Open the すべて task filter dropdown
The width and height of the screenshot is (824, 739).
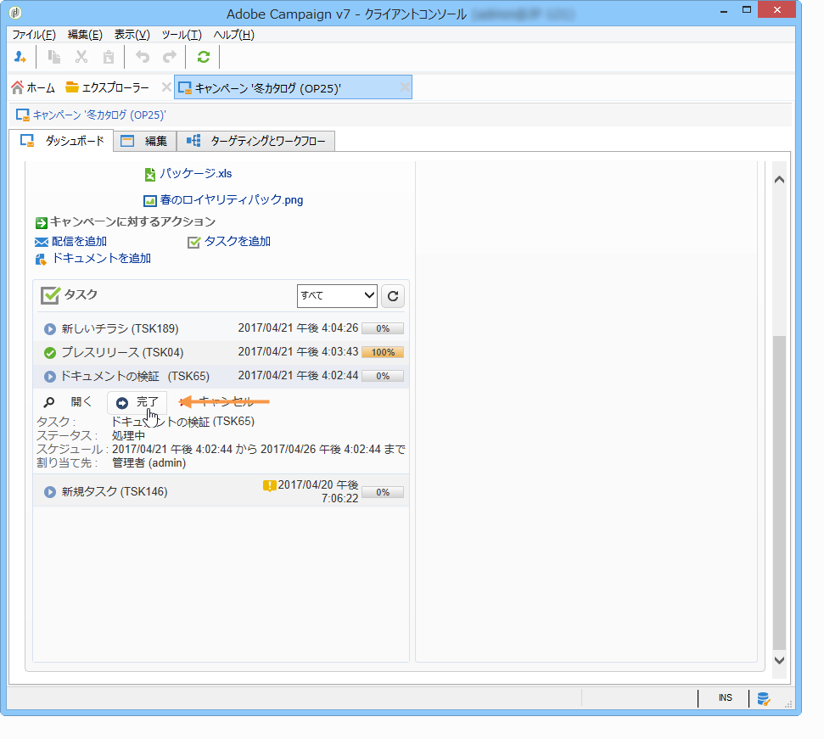pyautogui.click(x=337, y=296)
